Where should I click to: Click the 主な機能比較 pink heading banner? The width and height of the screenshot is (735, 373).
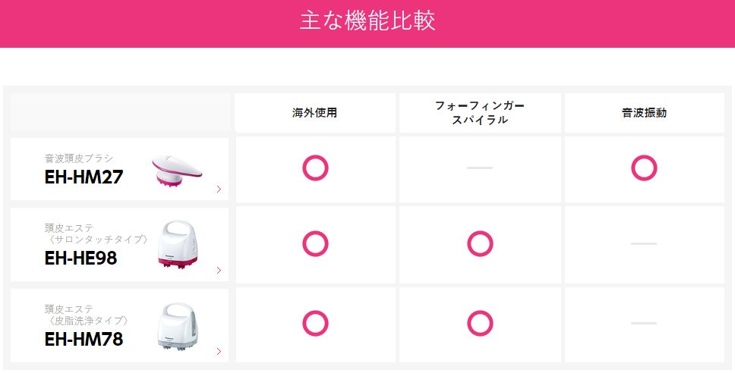[x=367, y=21]
